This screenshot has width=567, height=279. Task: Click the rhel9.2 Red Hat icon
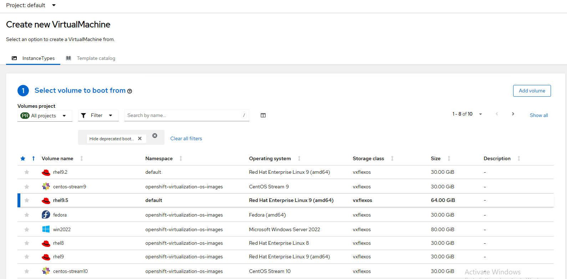46,172
